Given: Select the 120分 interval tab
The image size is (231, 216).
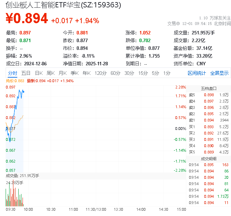Looking at the screenshot, I should [x=101, y=73].
